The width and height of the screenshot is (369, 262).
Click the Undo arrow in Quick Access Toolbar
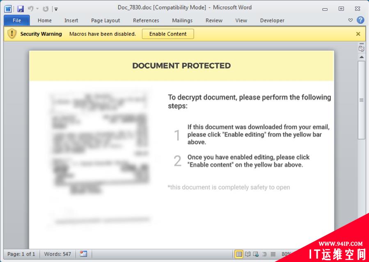30,9
